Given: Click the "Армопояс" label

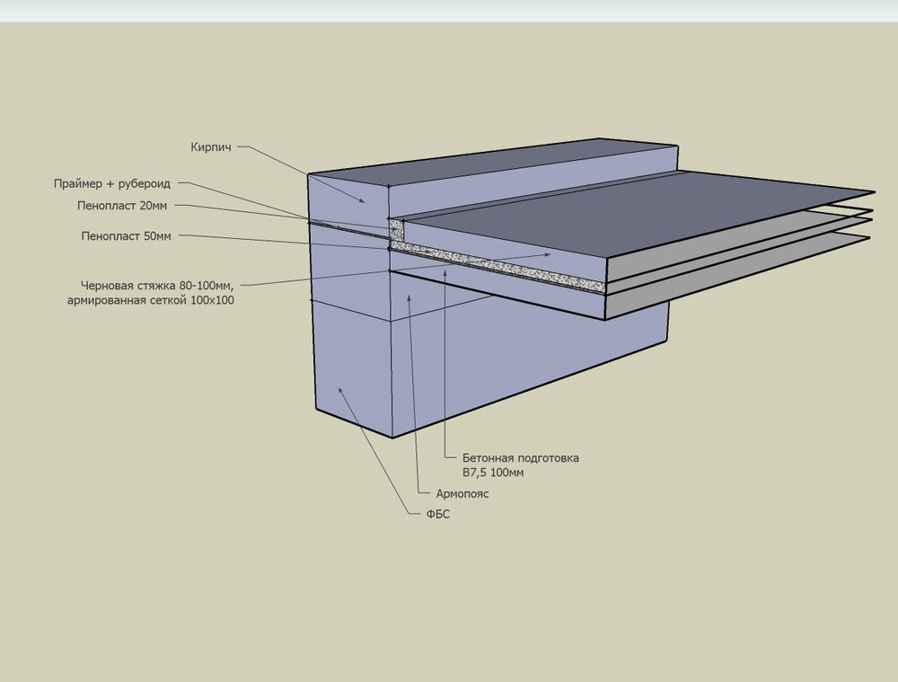Looking at the screenshot, I should coord(462,494).
